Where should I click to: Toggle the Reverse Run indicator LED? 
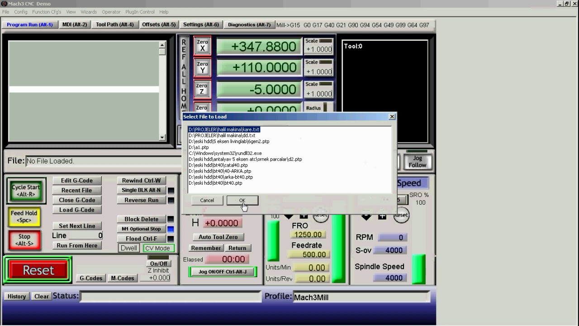171,200
